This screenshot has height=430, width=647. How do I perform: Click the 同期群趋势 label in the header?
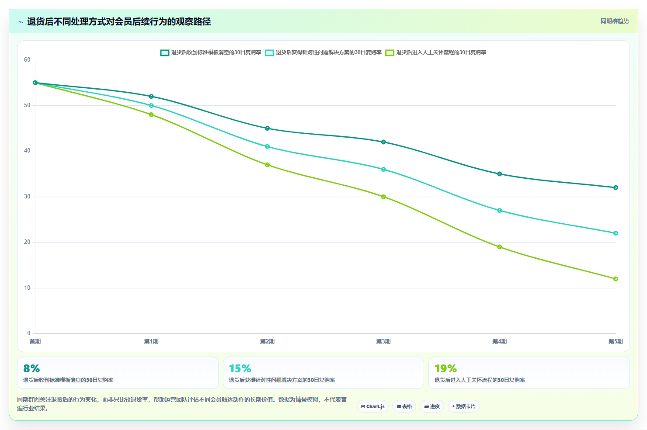(615, 21)
